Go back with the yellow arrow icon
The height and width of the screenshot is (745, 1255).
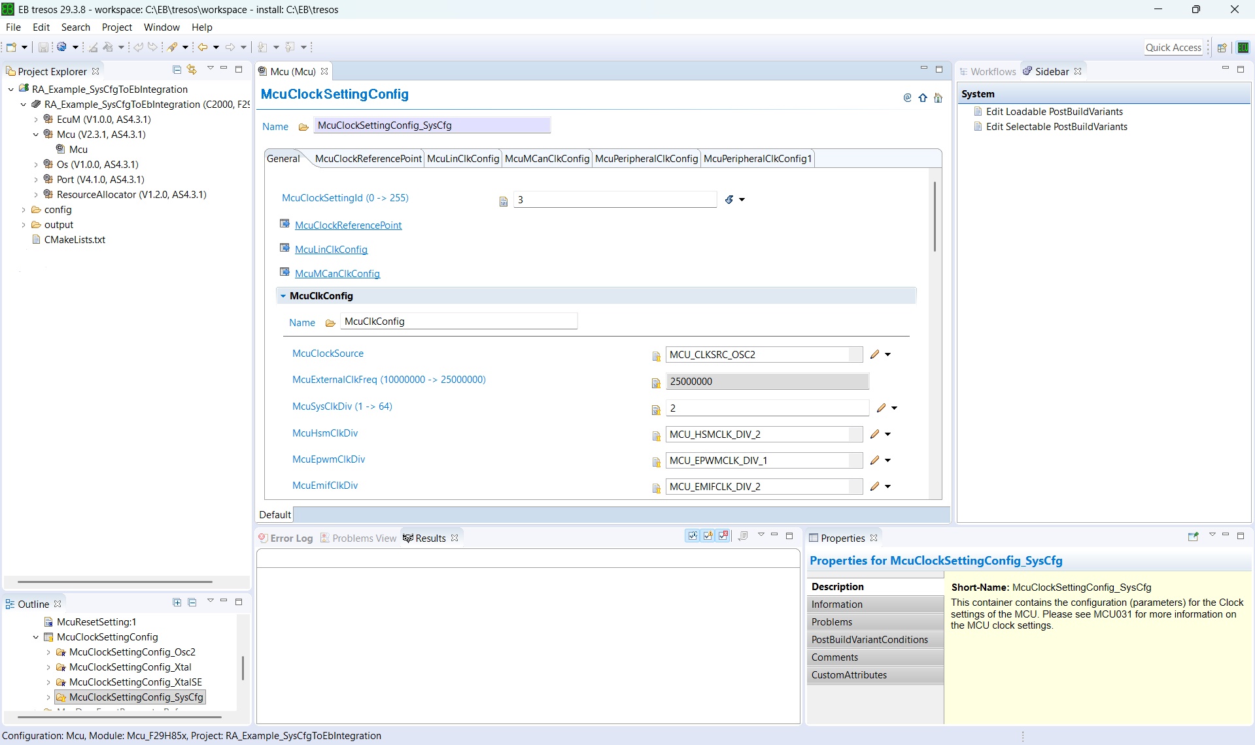click(x=203, y=47)
